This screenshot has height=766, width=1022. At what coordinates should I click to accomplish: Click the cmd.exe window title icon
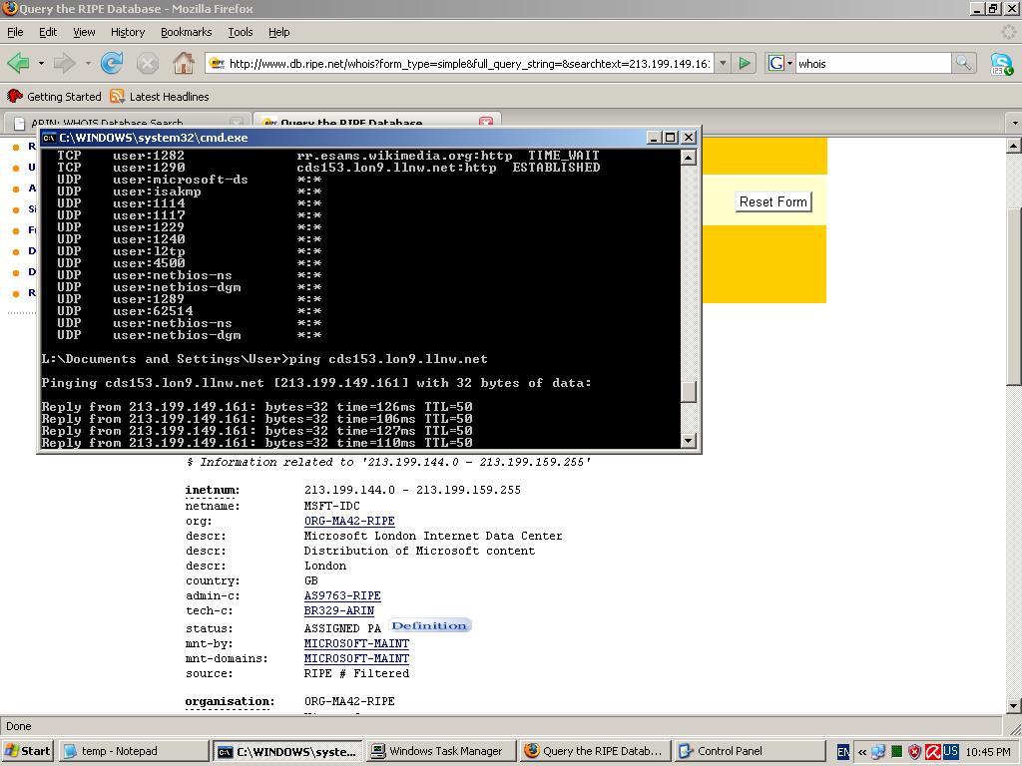click(49, 138)
